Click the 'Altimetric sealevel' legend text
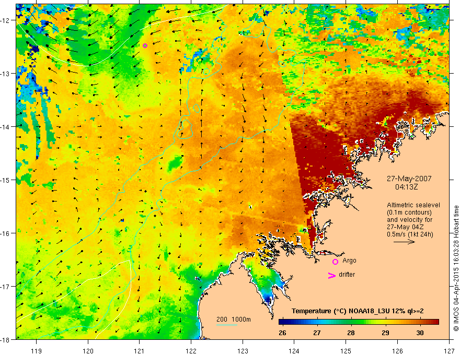The width and height of the screenshot is (460, 355). pos(413,205)
